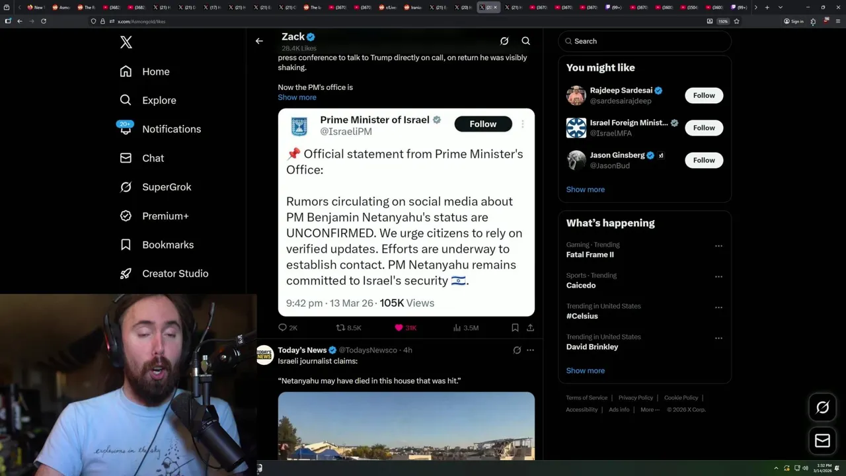Screen dimensions: 846x476
Task: Open the house photo in Today's News post
Action: pos(406,426)
